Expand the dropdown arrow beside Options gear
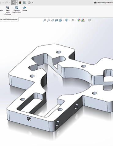Image resolution: width=113 pixels, height=146 pixels. click(x=33, y=3)
